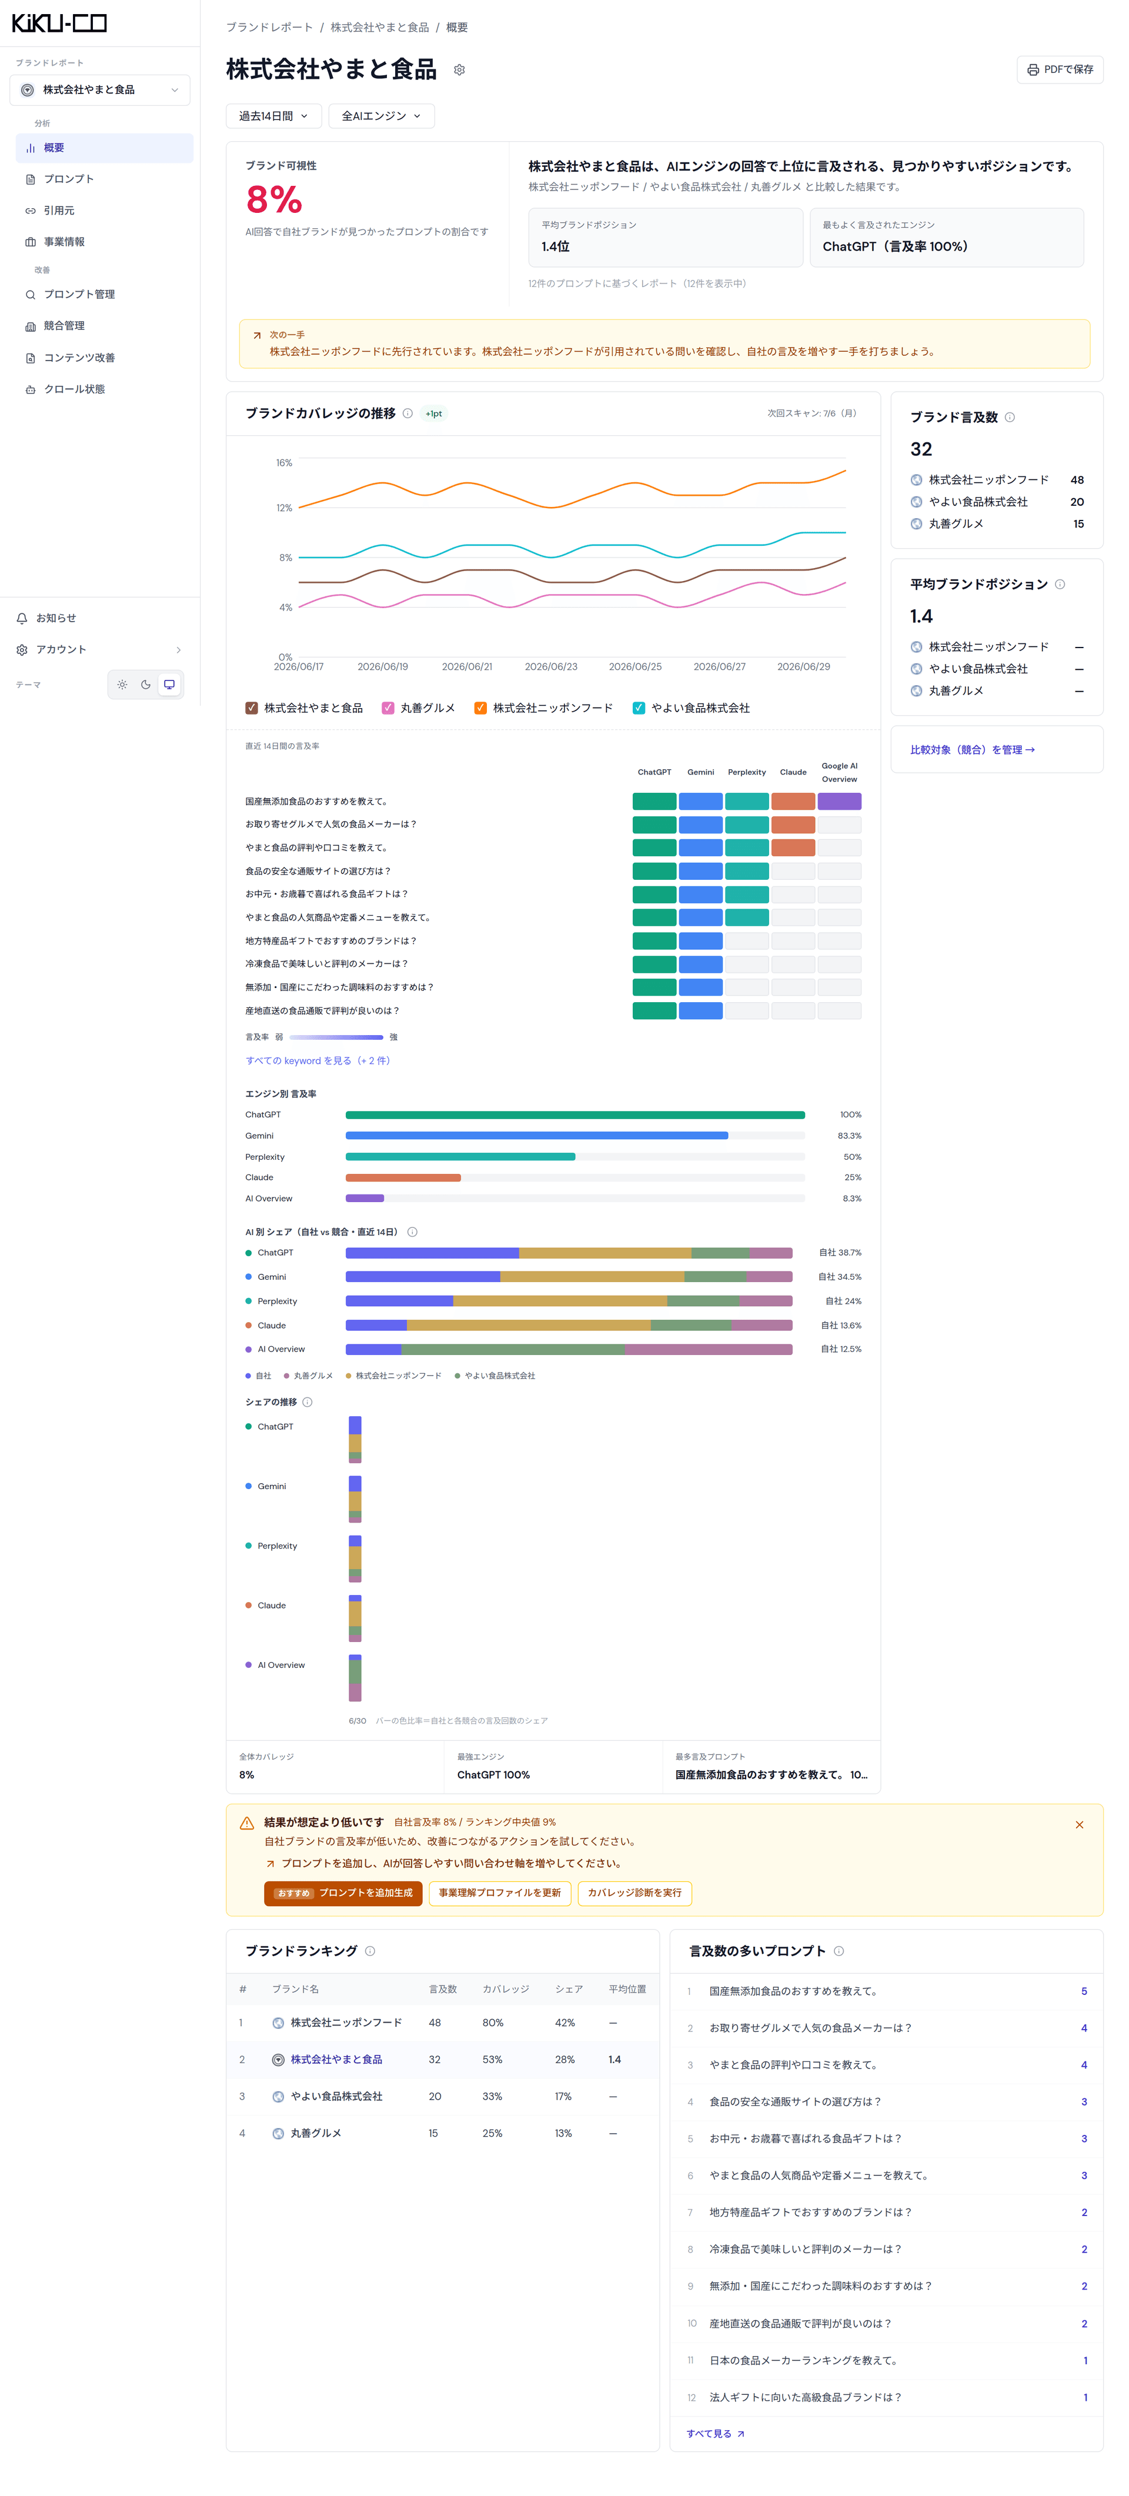Dismiss the 結果が想定より低いです warning banner

click(1080, 1824)
